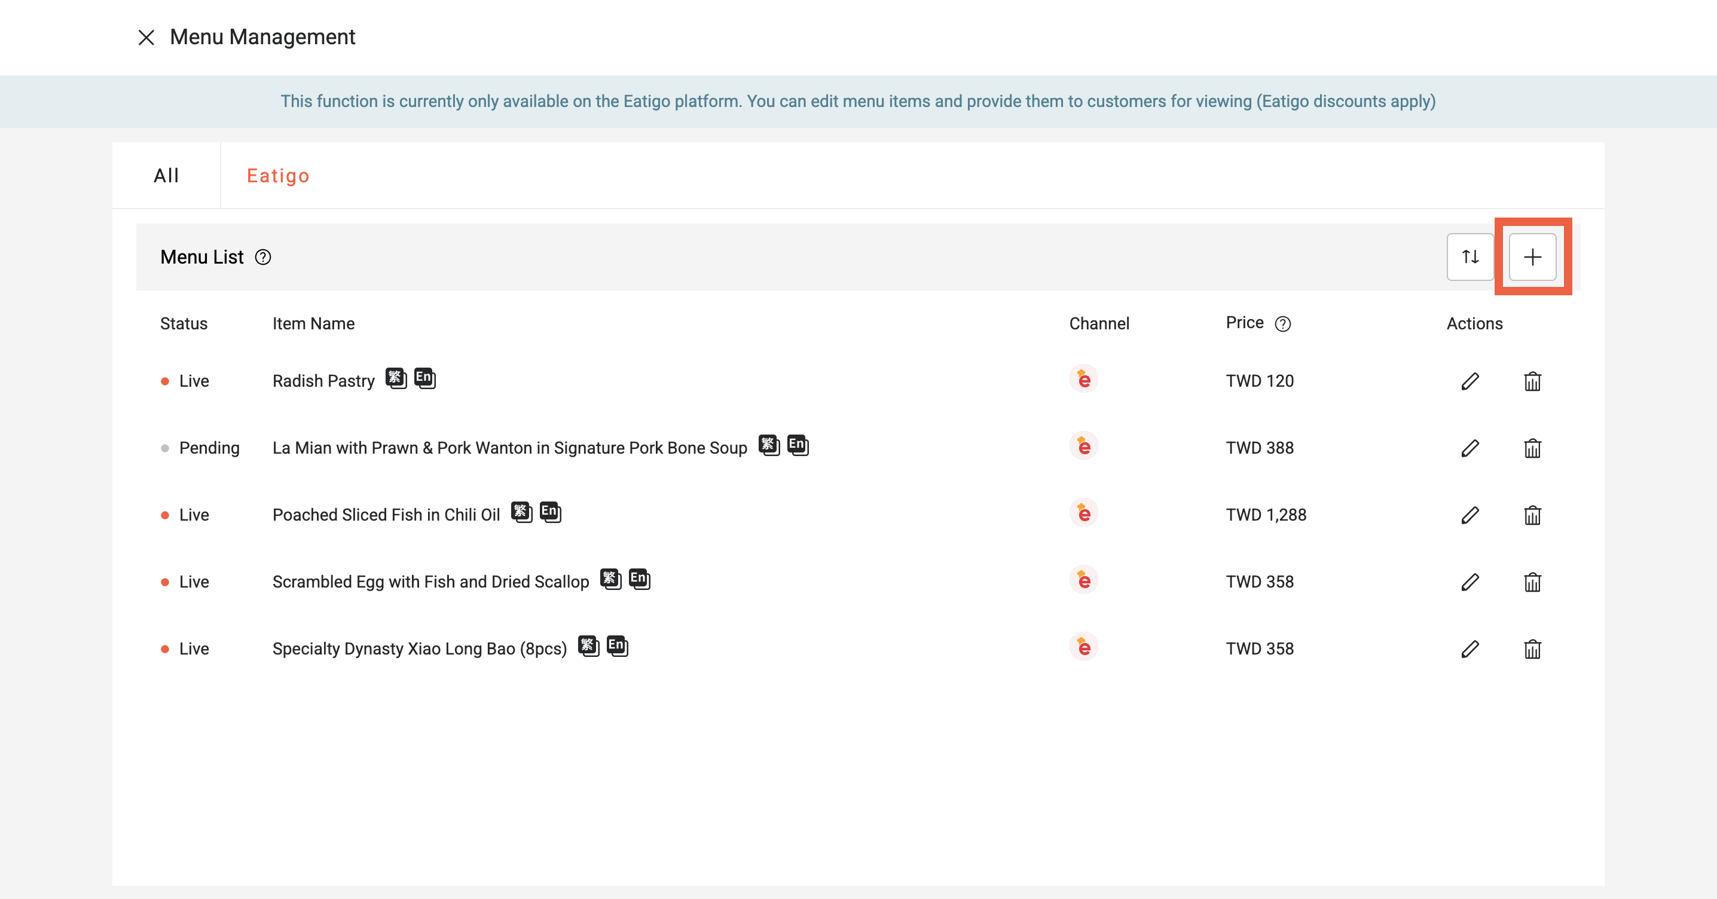Open the Menu List help tooltip

click(263, 257)
